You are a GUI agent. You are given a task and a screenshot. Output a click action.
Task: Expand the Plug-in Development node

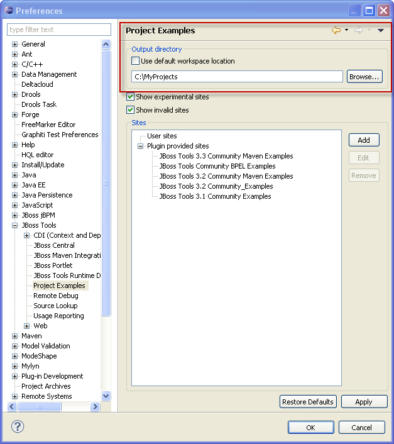tap(14, 376)
